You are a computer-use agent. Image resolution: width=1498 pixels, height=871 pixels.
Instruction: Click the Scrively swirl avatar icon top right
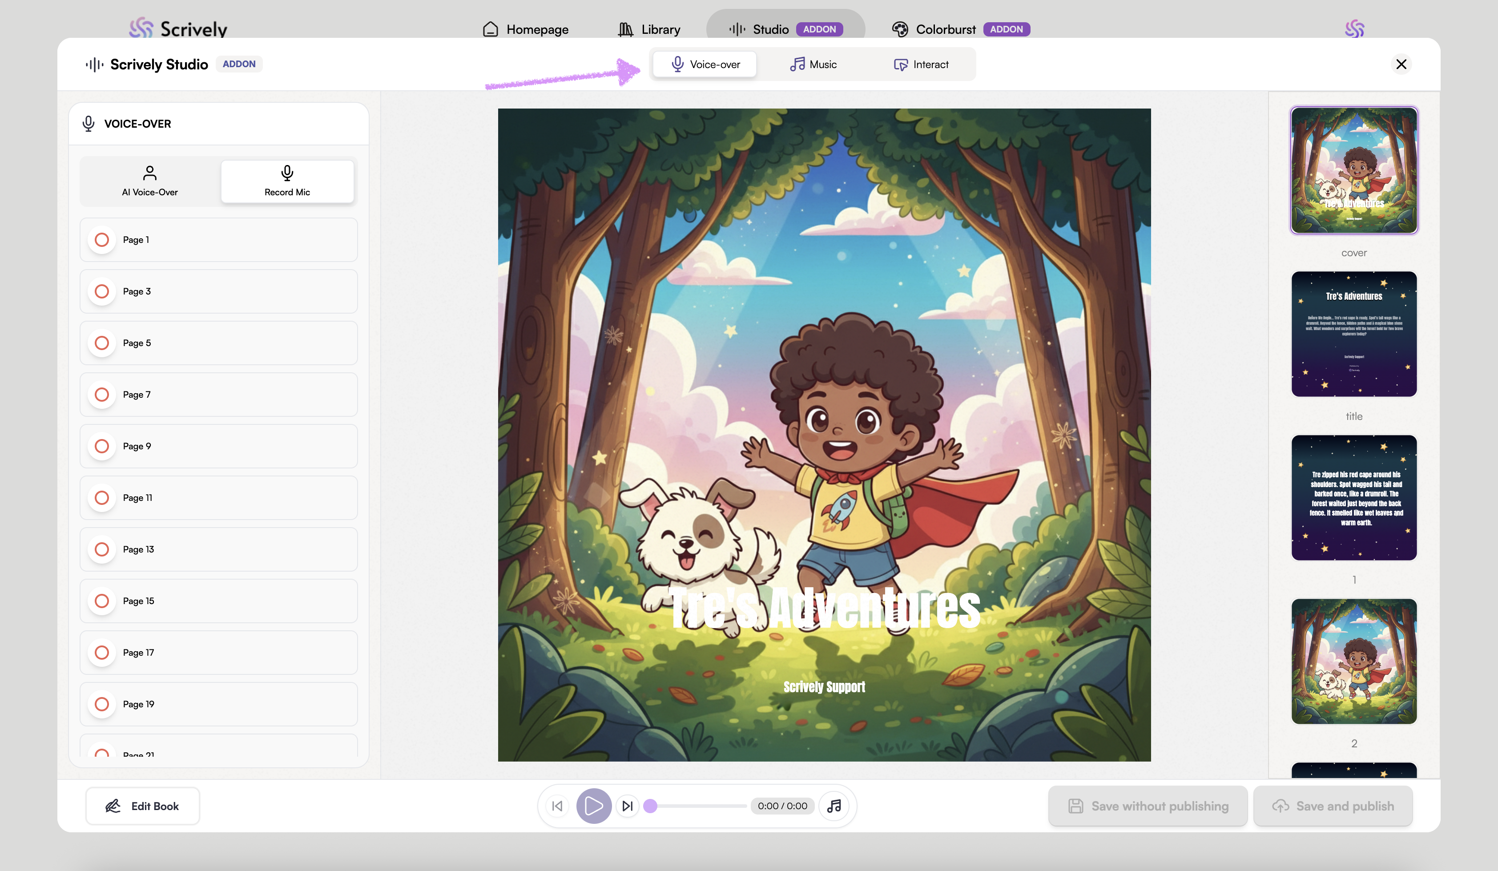pyautogui.click(x=1354, y=28)
